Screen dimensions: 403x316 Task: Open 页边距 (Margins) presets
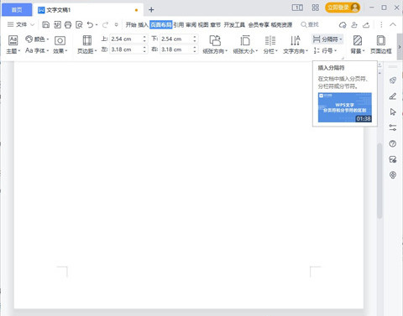click(x=87, y=44)
